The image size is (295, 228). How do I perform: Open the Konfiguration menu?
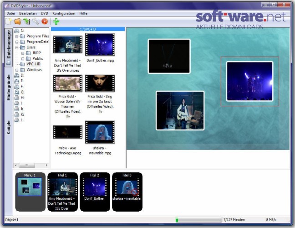64,13
